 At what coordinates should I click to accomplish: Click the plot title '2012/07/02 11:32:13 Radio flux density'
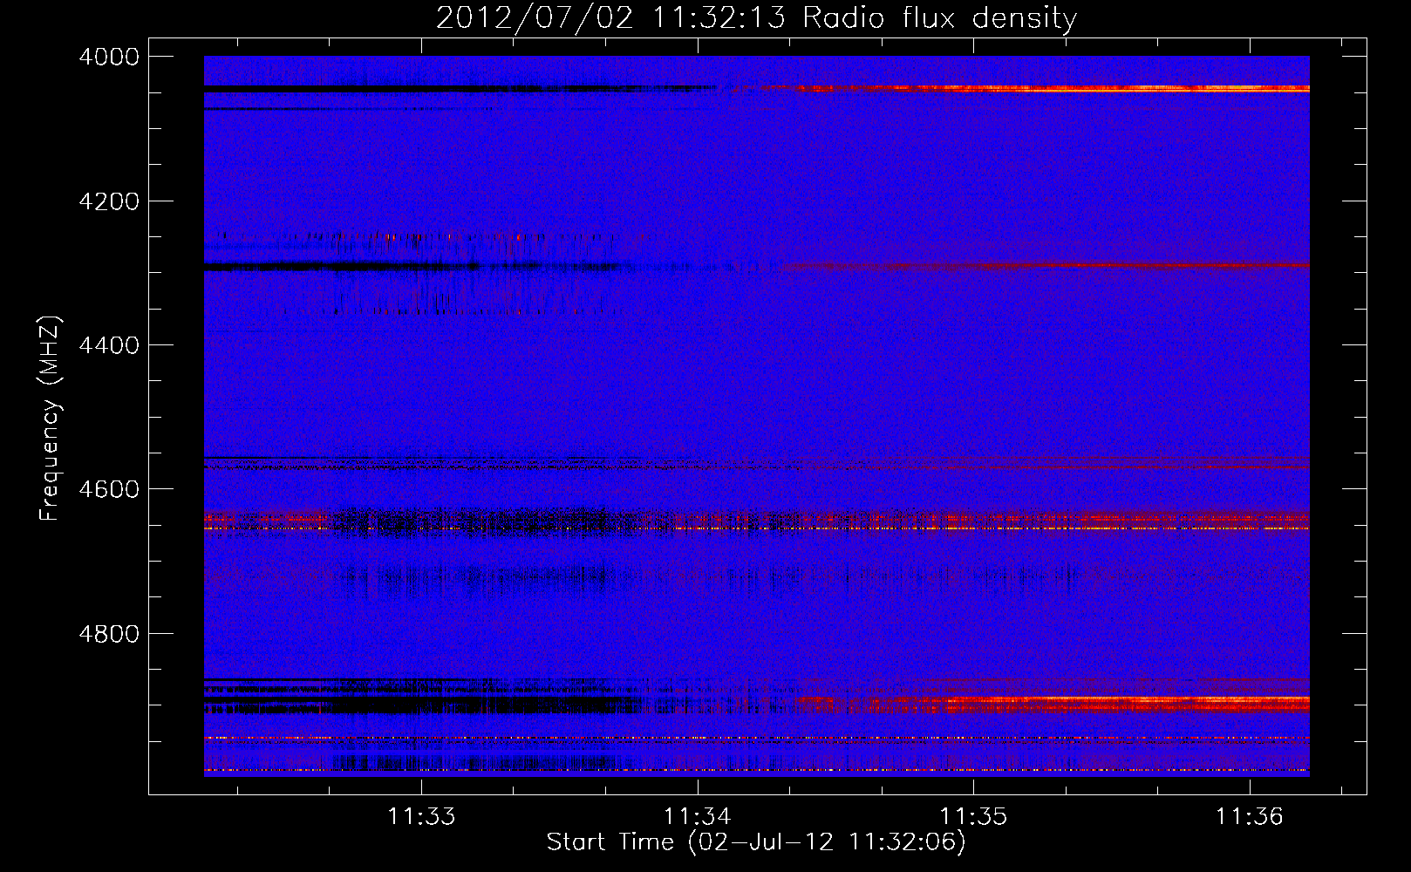[756, 18]
